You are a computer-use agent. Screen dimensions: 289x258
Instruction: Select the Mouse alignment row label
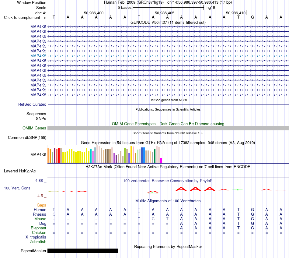pos(40,219)
